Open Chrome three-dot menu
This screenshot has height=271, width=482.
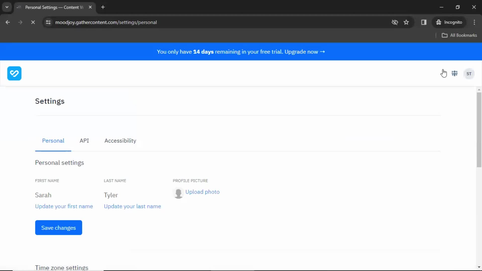click(x=474, y=22)
